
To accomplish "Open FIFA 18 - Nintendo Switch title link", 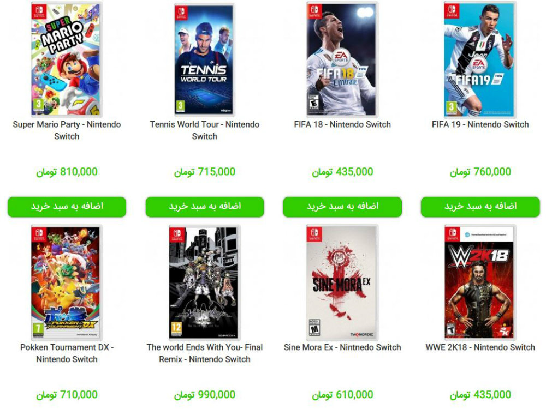I will (x=342, y=124).
